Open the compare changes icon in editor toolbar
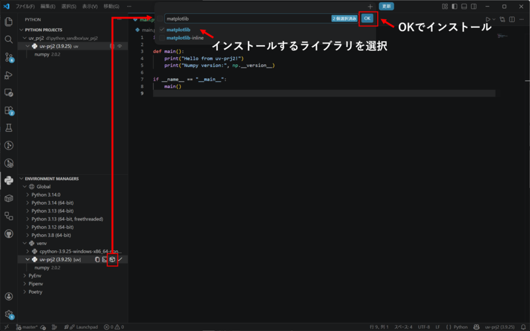Viewport: 530px width, 331px height. point(502,20)
